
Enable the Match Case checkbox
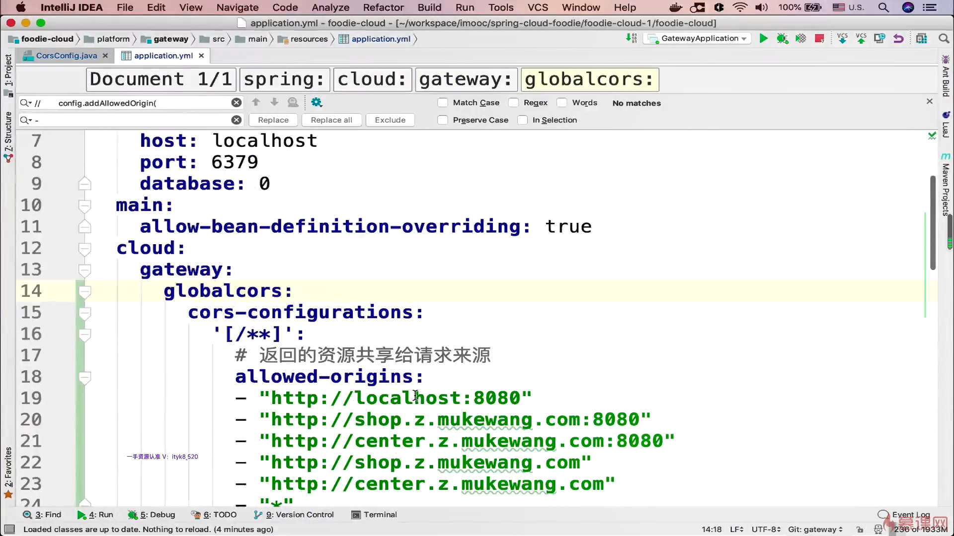pos(443,103)
